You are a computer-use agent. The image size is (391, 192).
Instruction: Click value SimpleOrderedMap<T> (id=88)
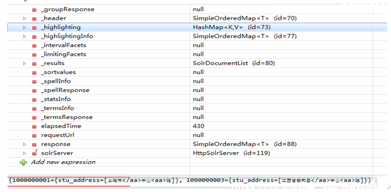245,144
